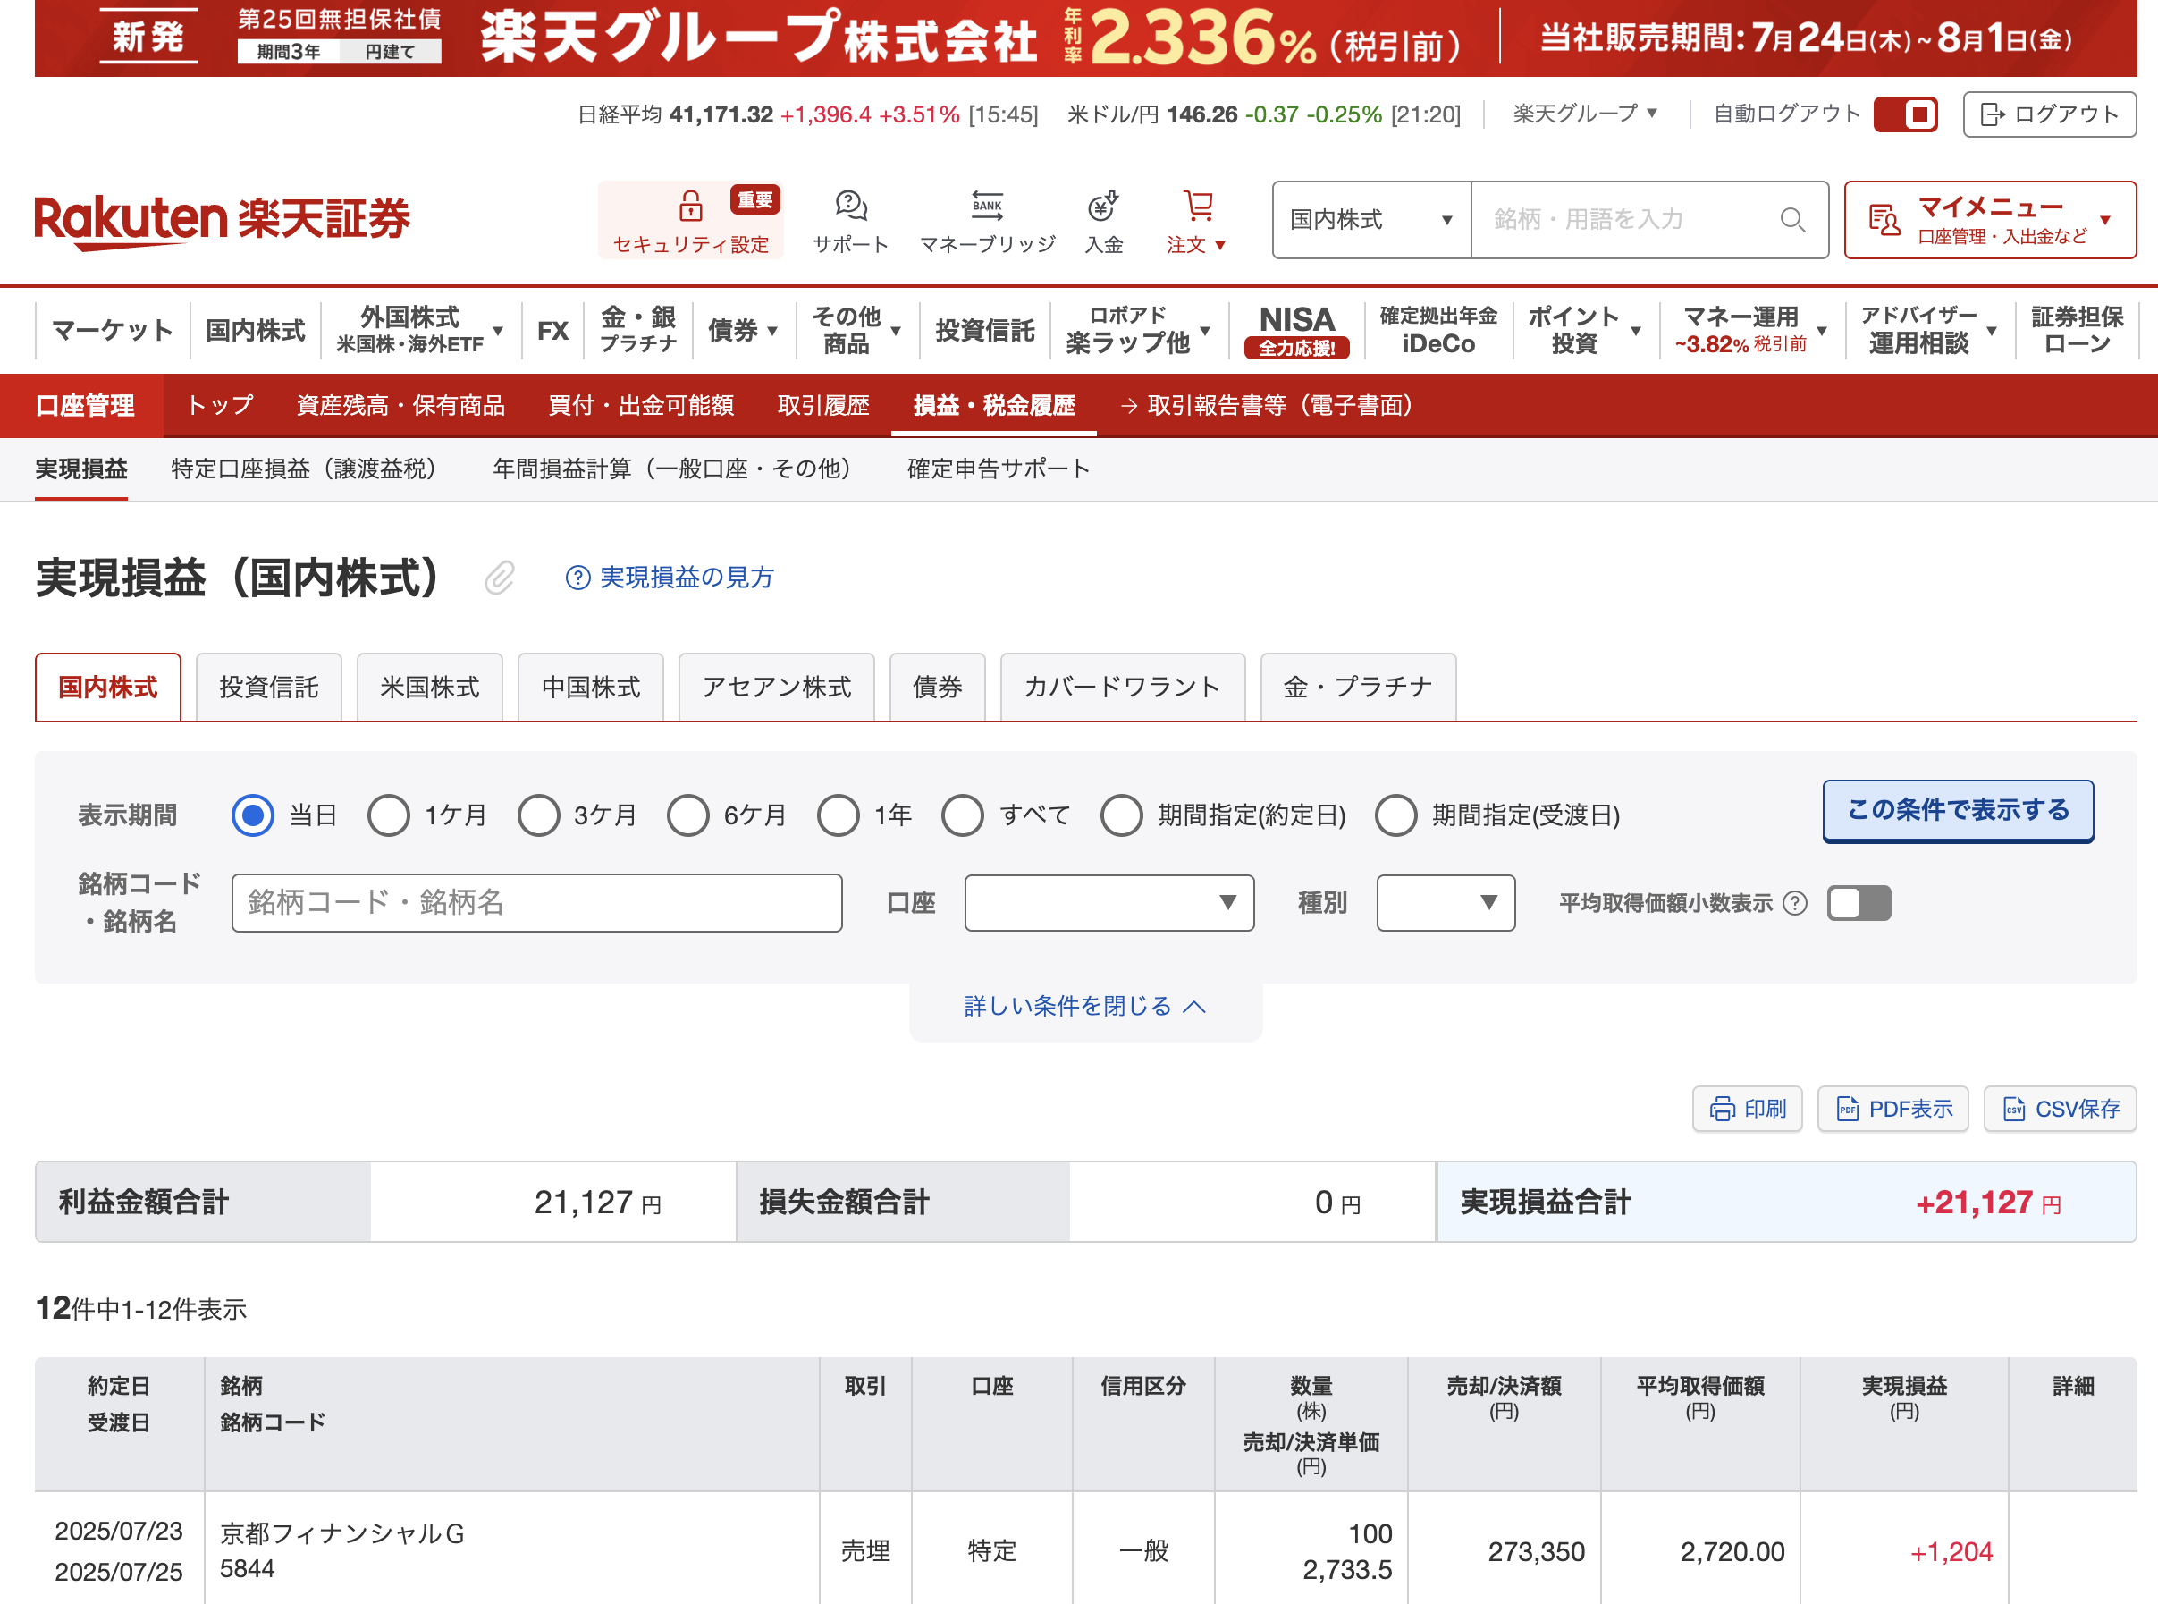Image resolution: width=2158 pixels, height=1604 pixels.
Task: Switch to the 中国株式 product tab
Action: point(591,688)
